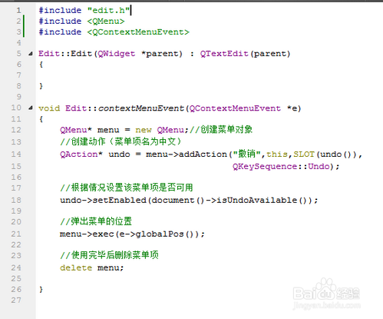
Task: Click line number 14 in gutter
Action: 16,154
